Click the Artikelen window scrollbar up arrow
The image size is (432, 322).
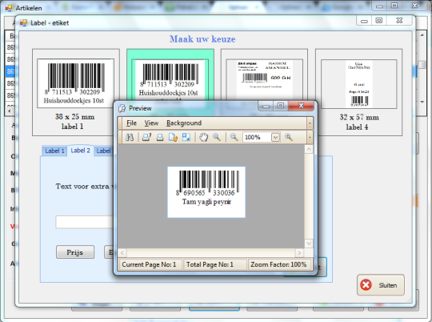pos(422,35)
